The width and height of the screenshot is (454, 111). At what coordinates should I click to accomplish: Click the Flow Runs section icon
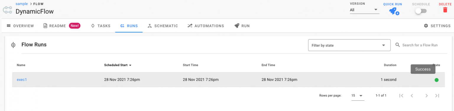(x=13, y=45)
